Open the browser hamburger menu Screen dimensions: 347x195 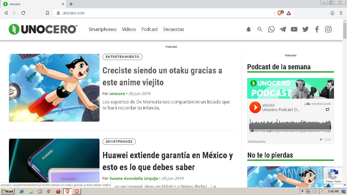pyautogui.click(x=341, y=13)
